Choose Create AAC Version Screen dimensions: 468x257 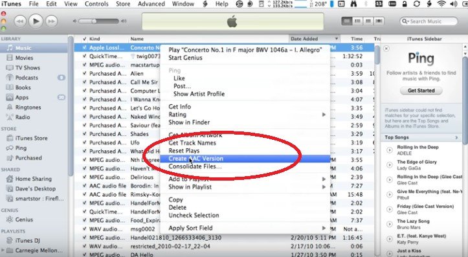tap(245, 159)
